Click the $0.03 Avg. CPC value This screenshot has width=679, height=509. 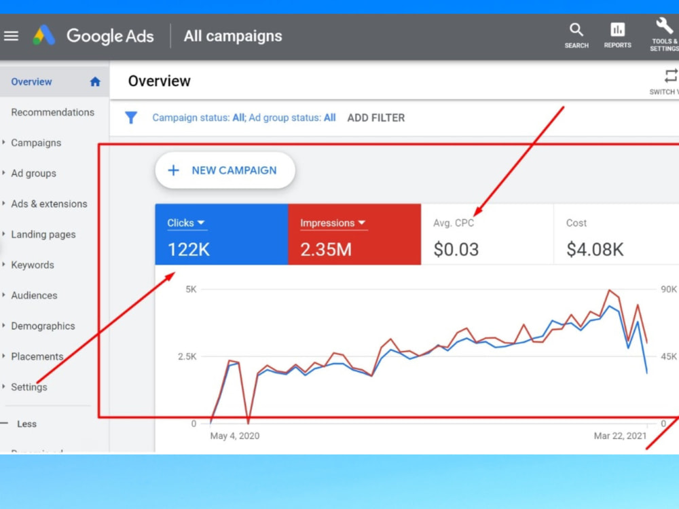[456, 249]
